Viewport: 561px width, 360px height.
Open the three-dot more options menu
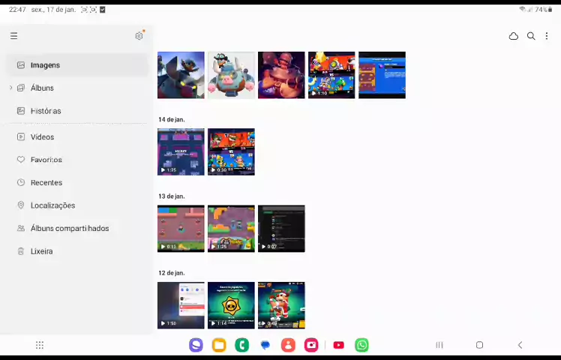pos(547,36)
